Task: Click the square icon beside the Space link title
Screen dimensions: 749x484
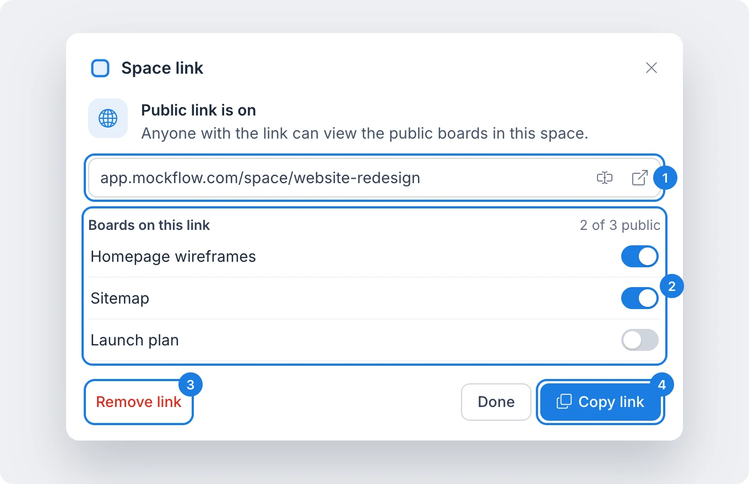Action: pyautogui.click(x=100, y=68)
